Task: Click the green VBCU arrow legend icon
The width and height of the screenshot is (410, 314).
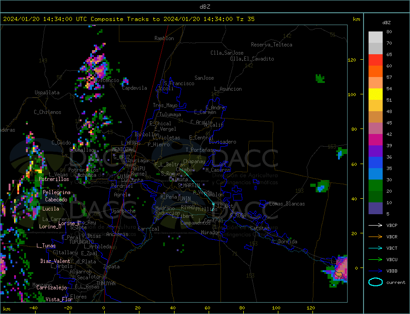Action: pyautogui.click(x=375, y=260)
